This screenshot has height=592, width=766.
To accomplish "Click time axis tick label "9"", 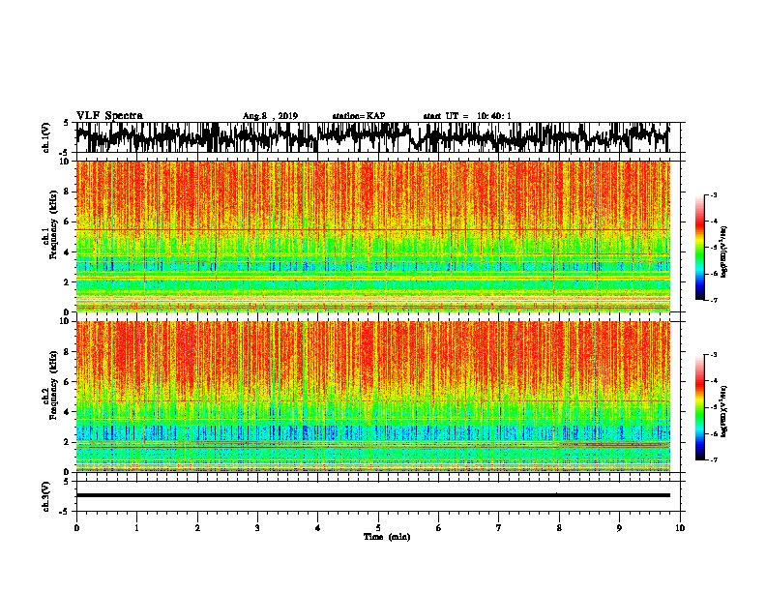I will tap(619, 528).
